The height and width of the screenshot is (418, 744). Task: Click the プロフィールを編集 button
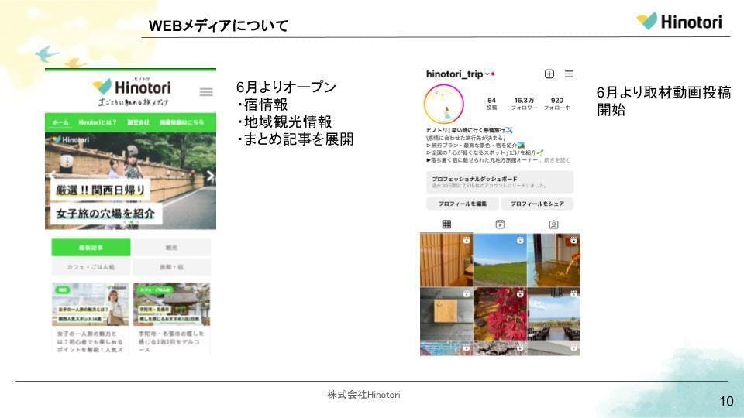tap(460, 204)
